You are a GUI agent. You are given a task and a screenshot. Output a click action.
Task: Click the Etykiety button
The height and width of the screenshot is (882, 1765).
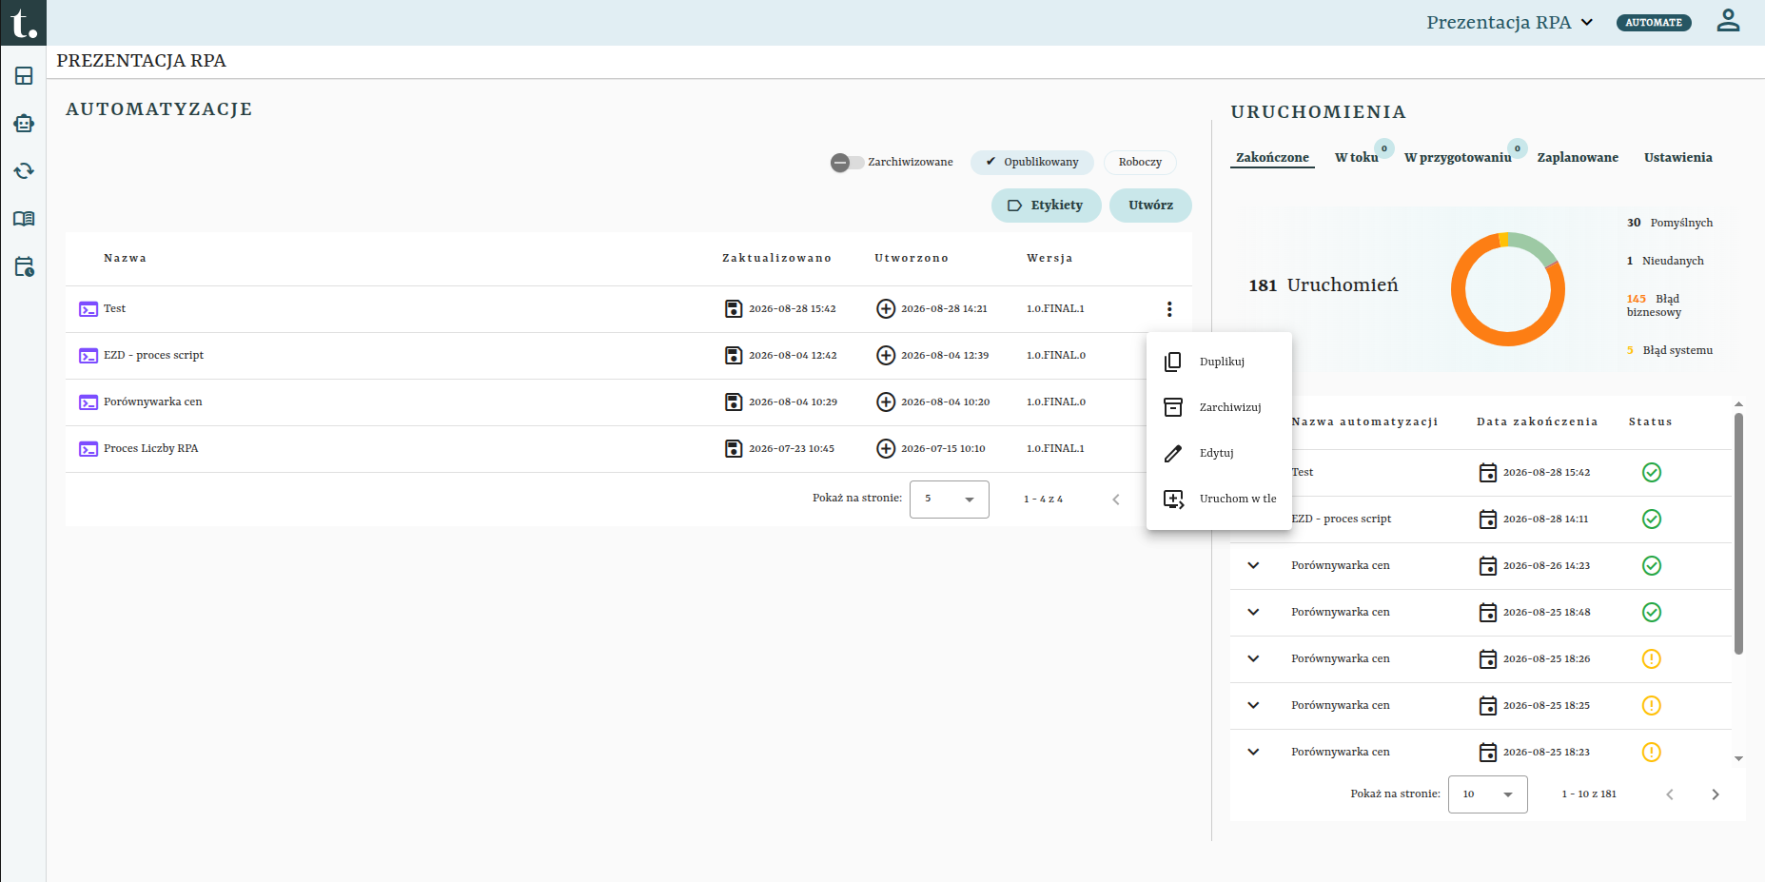(1046, 206)
